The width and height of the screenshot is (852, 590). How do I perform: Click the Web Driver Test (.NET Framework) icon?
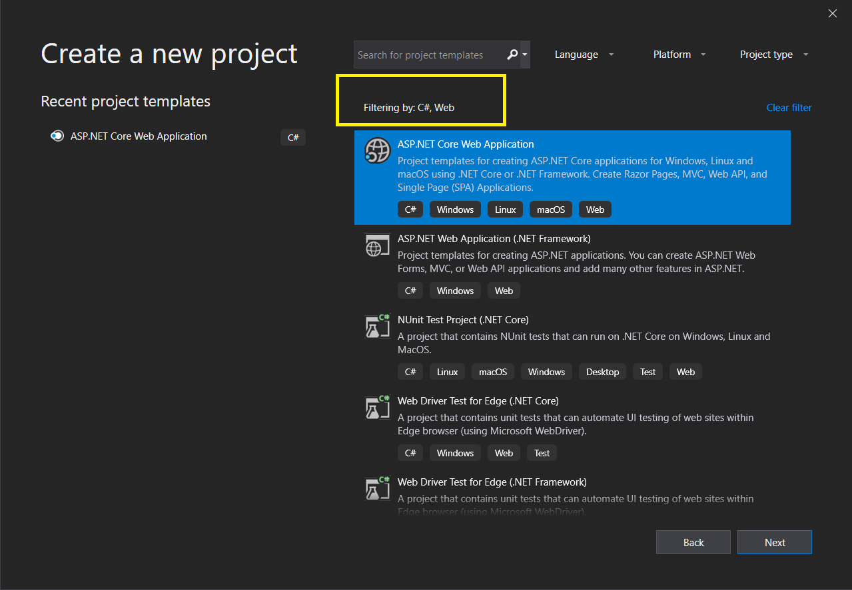pos(377,488)
